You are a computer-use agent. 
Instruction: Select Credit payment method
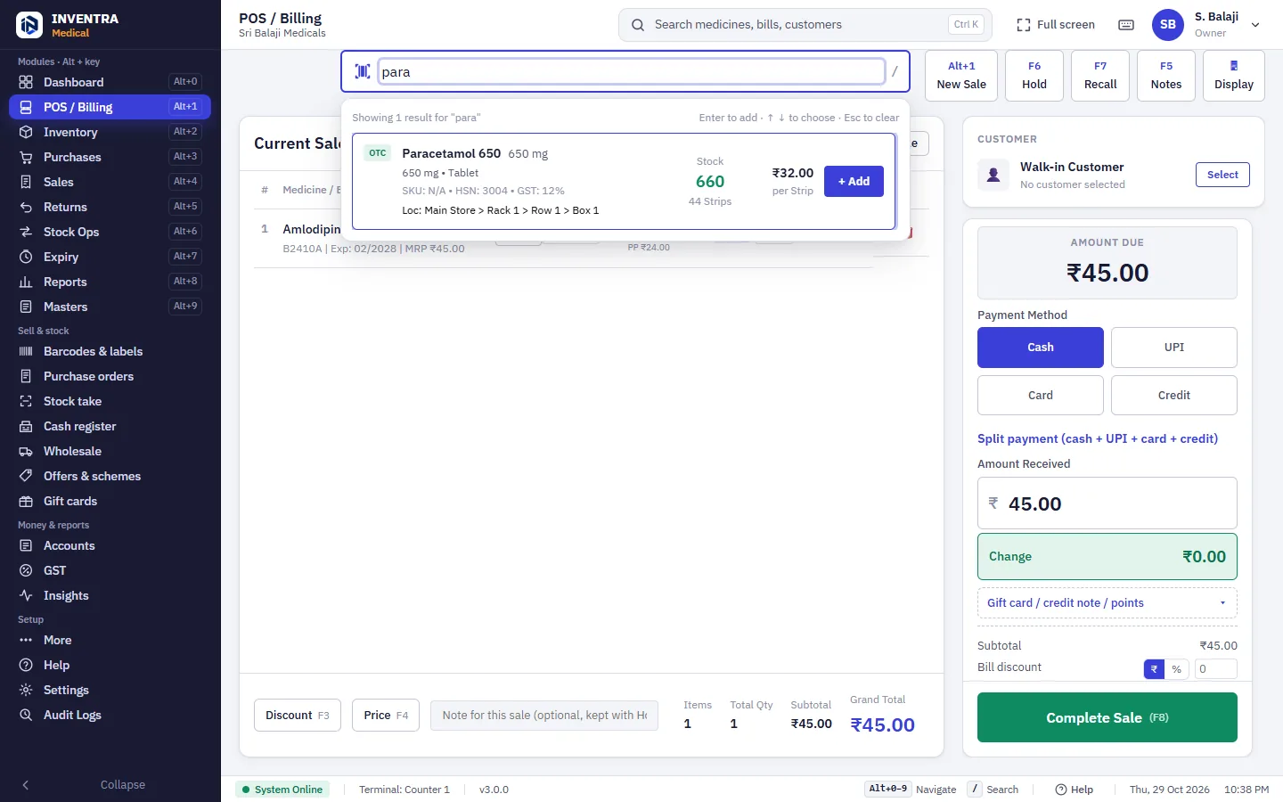[1174, 396]
